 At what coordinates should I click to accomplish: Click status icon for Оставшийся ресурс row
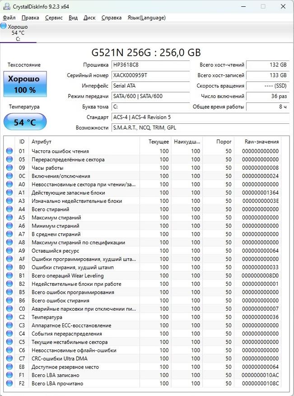9,251
